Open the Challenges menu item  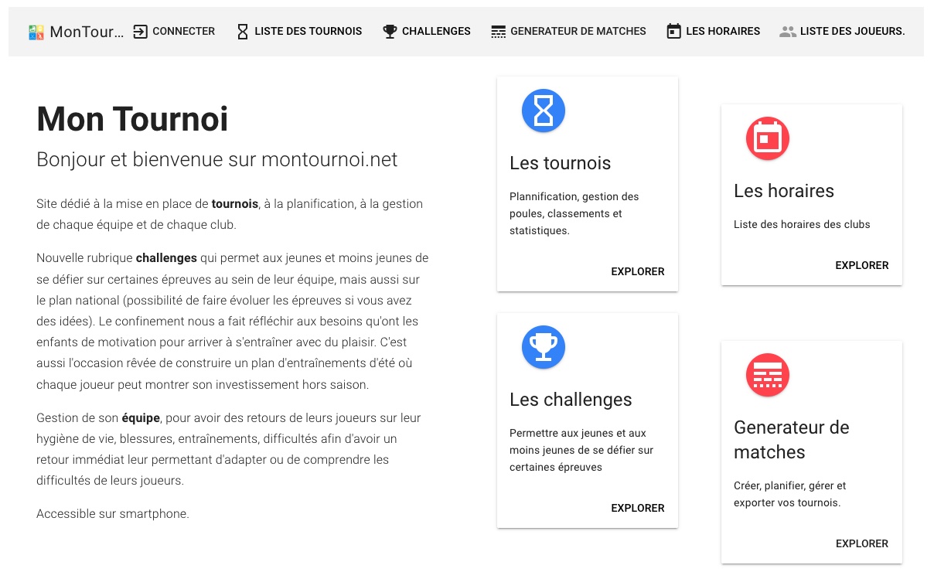click(436, 32)
